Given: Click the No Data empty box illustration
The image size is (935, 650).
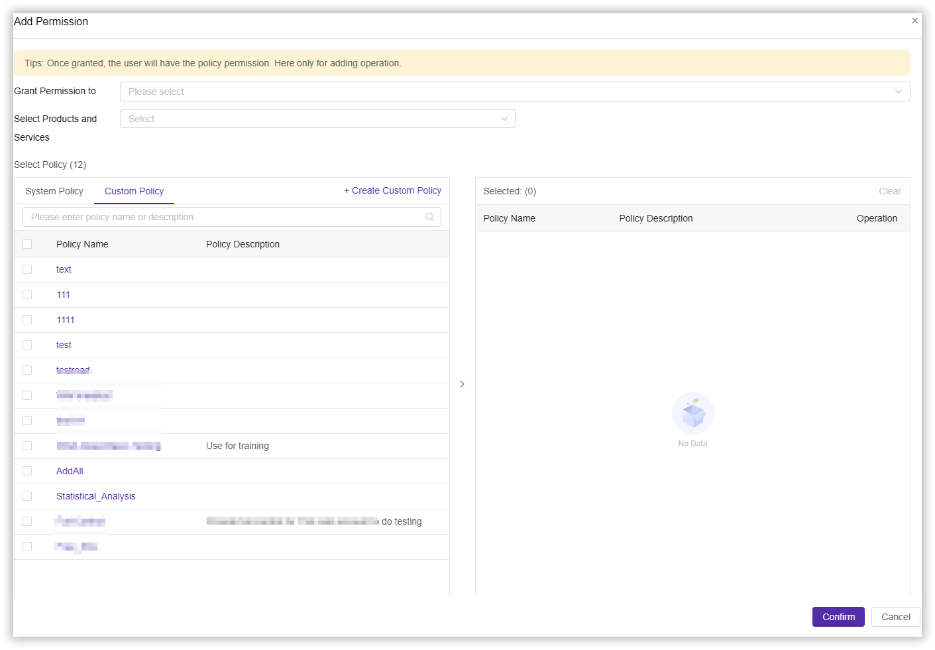Looking at the screenshot, I should pos(692,413).
